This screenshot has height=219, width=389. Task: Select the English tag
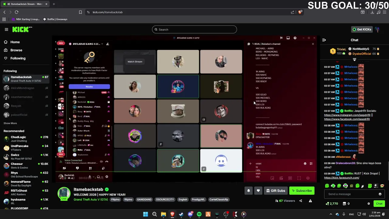[x=183, y=200]
